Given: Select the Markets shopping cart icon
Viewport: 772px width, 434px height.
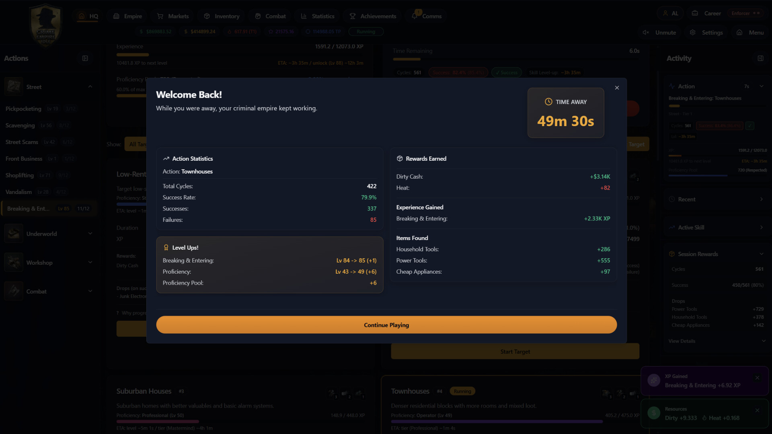Looking at the screenshot, I should (160, 16).
